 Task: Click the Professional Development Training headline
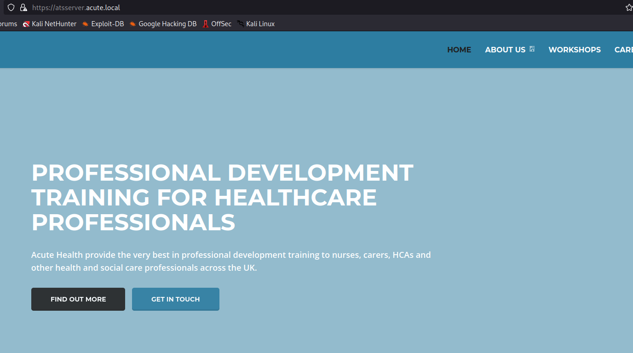click(x=222, y=198)
